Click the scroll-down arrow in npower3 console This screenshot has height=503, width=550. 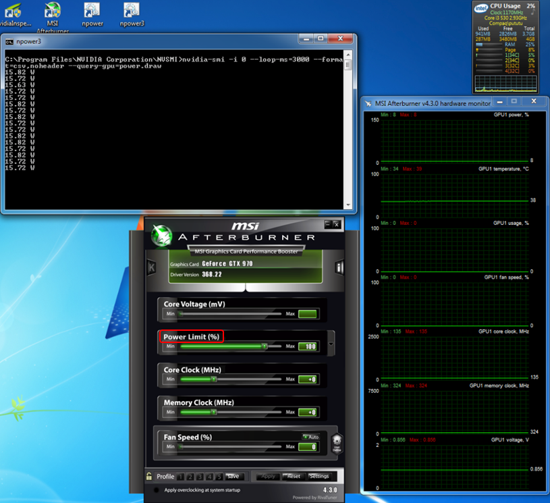coord(348,205)
